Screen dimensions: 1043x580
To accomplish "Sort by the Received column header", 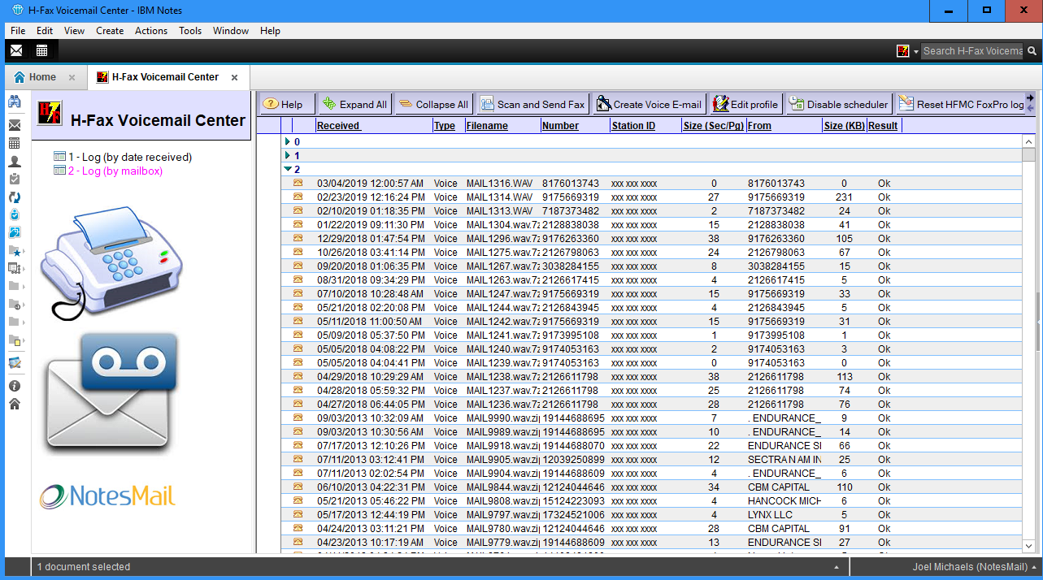I will coord(338,126).
